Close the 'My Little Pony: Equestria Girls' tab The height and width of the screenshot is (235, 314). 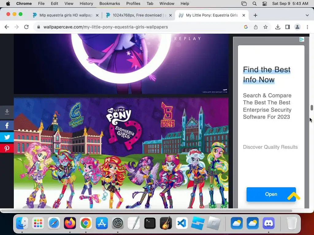tap(244, 15)
